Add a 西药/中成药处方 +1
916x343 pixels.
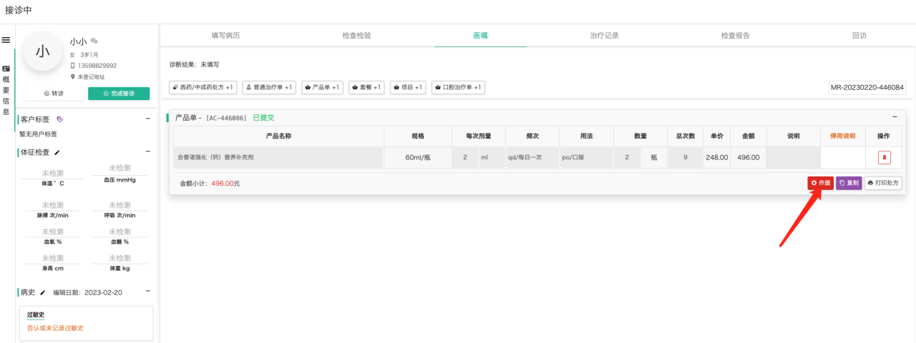[x=203, y=87]
